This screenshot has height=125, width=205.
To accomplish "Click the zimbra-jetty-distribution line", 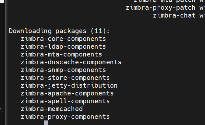I will (x=69, y=86).
